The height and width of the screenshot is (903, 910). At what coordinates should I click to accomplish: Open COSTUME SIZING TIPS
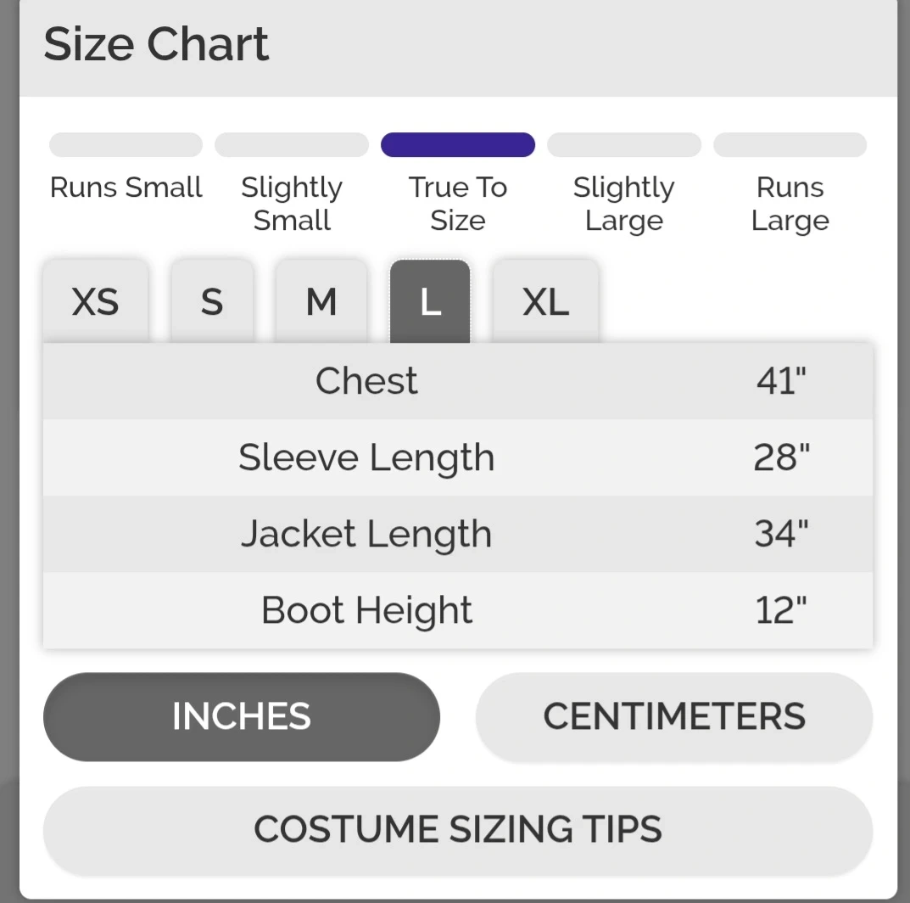pos(458,829)
